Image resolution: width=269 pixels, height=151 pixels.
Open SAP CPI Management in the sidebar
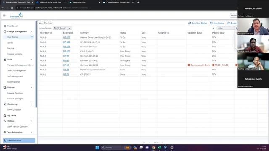click(17, 70)
